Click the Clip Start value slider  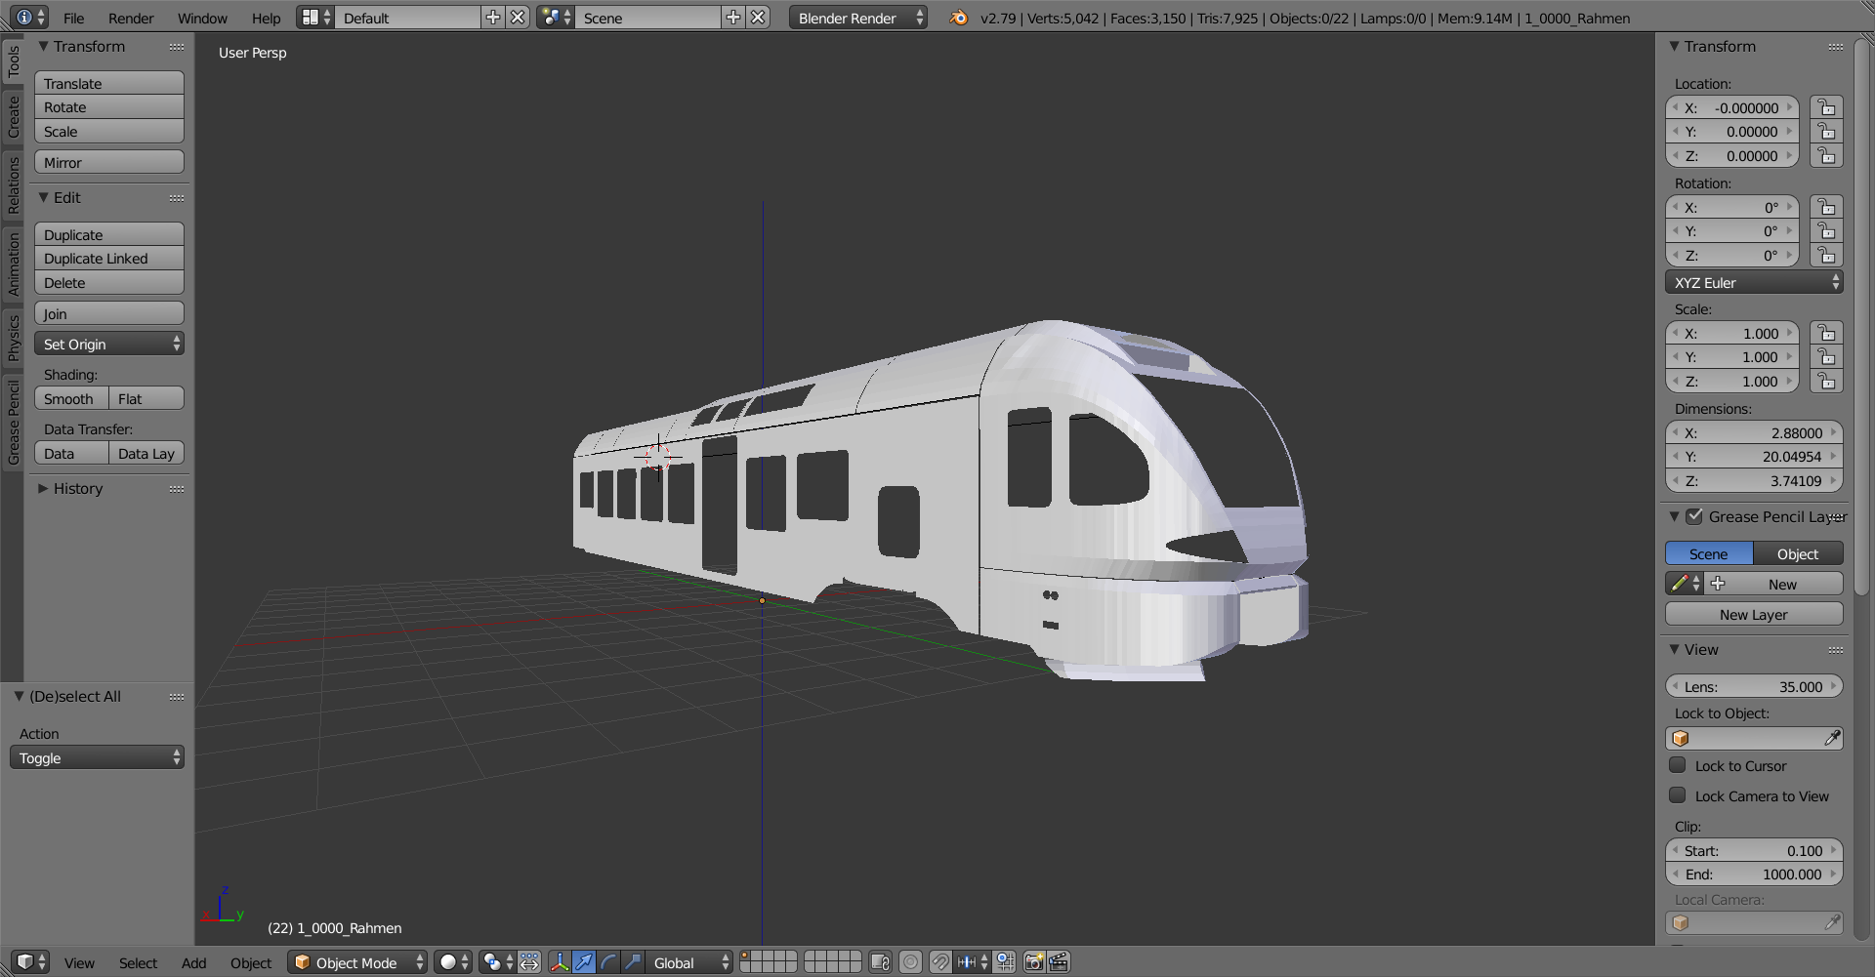tap(1754, 850)
